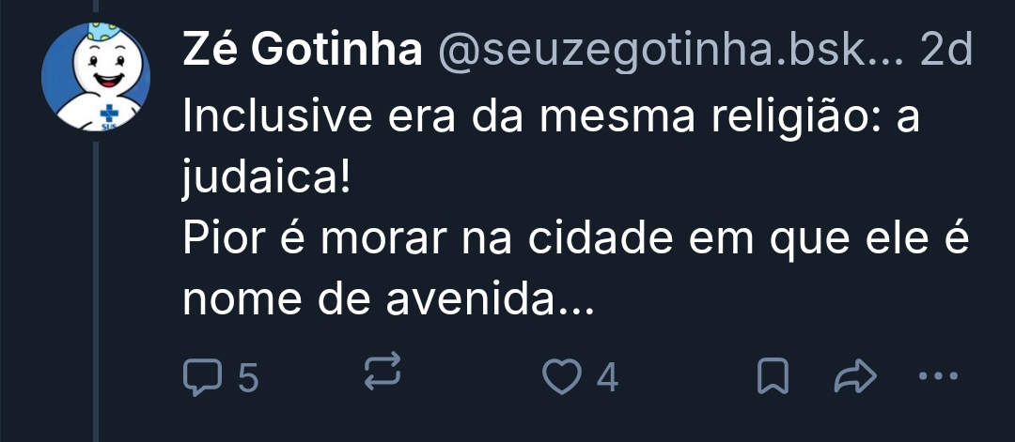Open the @seuzegotinha.bsk handle link
The image size is (1015, 442).
[668, 51]
